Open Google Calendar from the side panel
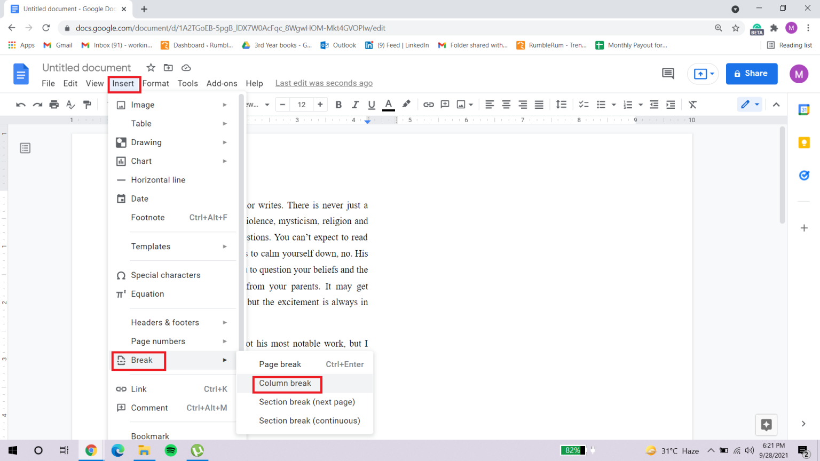The image size is (820, 461). (804, 110)
